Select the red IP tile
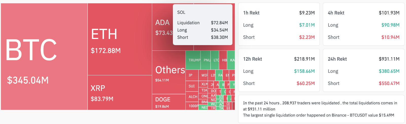 192,75
